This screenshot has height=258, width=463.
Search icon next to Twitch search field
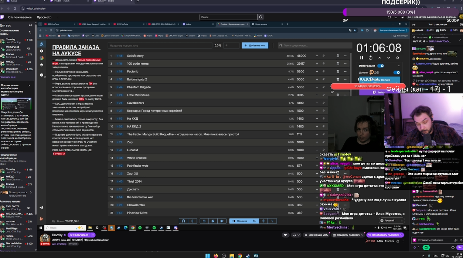pos(261,17)
